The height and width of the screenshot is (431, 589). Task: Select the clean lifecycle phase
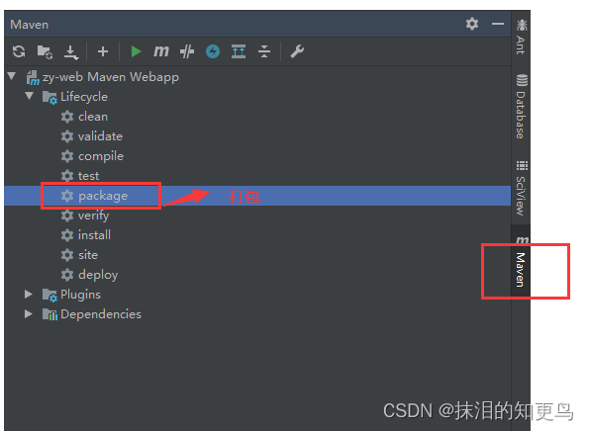93,117
